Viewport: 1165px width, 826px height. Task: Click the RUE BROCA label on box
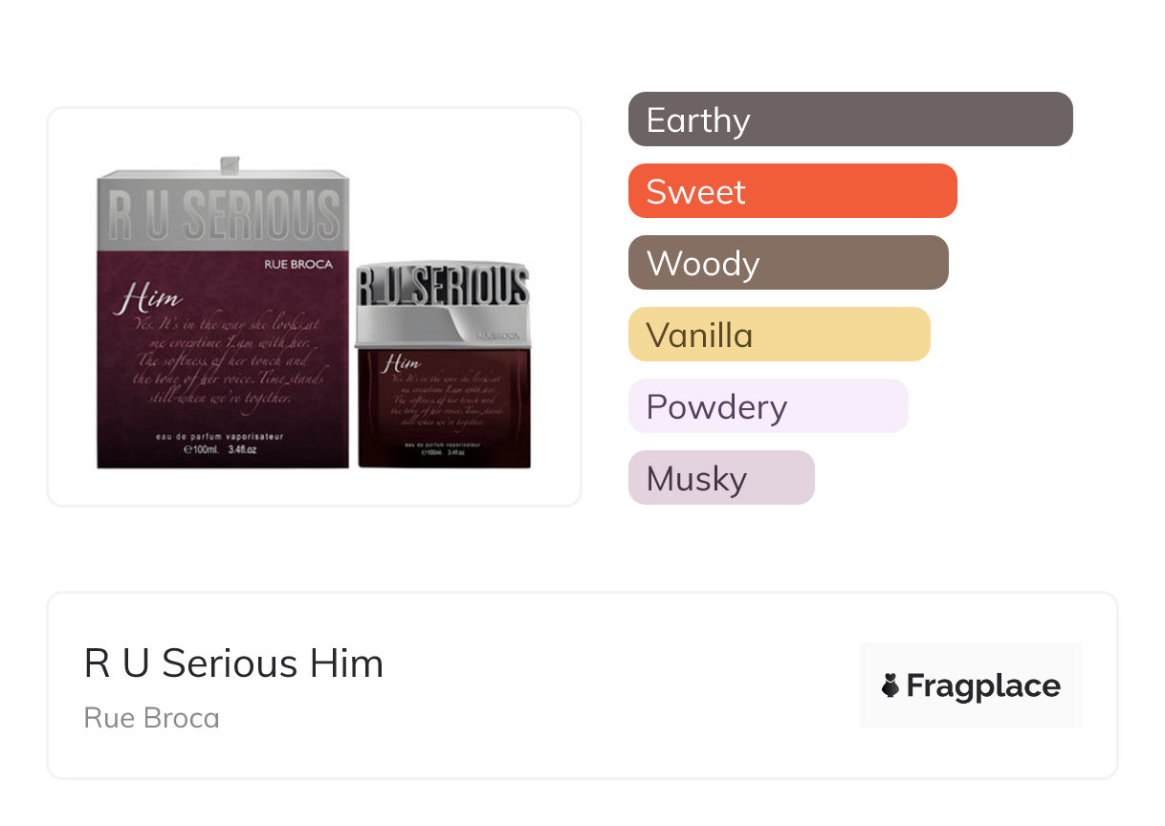pyautogui.click(x=298, y=264)
